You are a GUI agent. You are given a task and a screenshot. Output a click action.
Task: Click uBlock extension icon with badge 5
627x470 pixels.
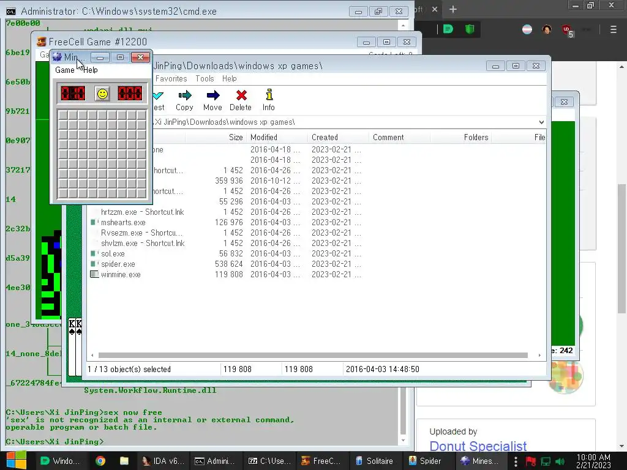(568, 31)
